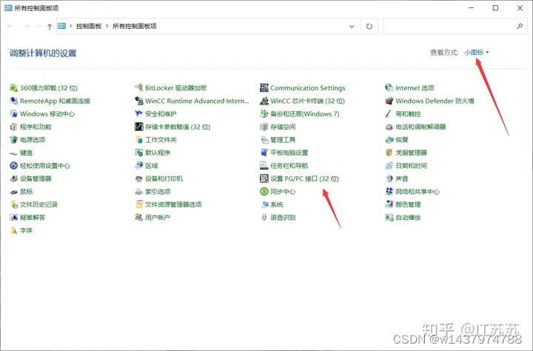Click the search magnifier button
Viewport: 533px width, 351px height.
point(520,26)
